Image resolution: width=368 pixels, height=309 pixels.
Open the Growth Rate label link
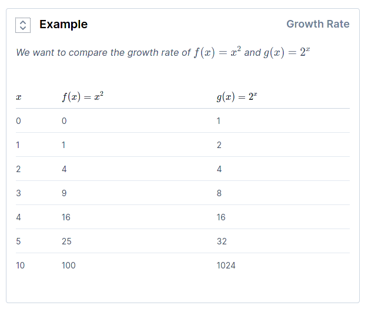click(x=318, y=24)
